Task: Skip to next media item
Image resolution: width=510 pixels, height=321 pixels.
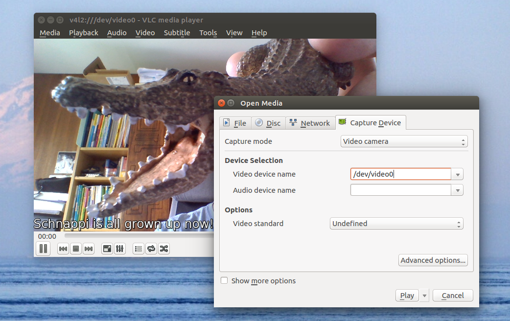Action: [89, 249]
